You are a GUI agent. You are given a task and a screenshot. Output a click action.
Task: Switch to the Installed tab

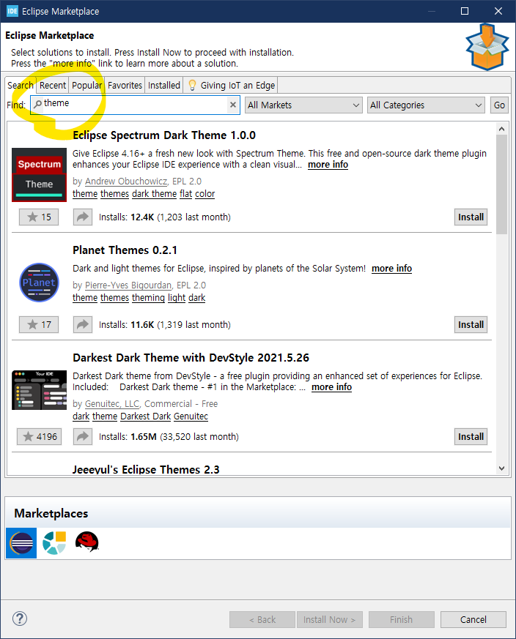click(164, 85)
